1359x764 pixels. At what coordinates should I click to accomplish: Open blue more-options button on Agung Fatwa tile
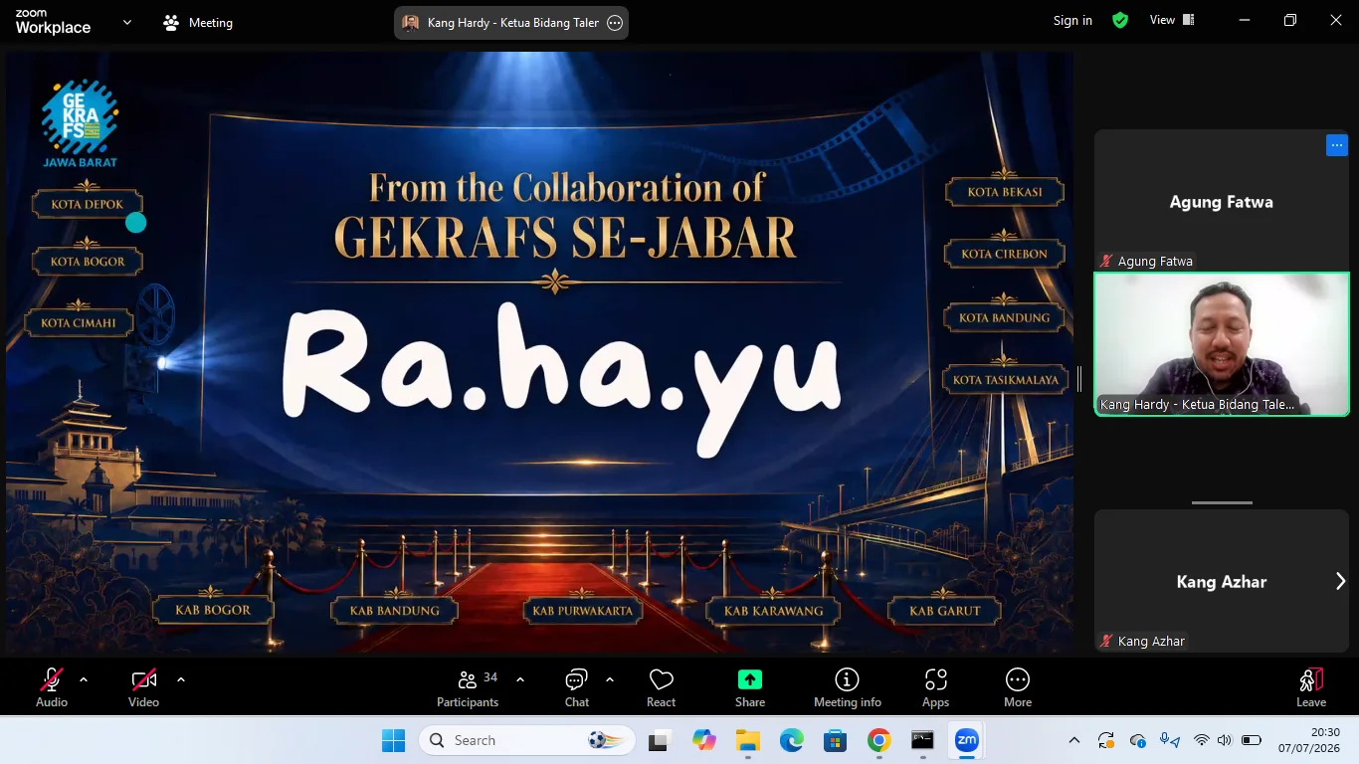[x=1337, y=145]
